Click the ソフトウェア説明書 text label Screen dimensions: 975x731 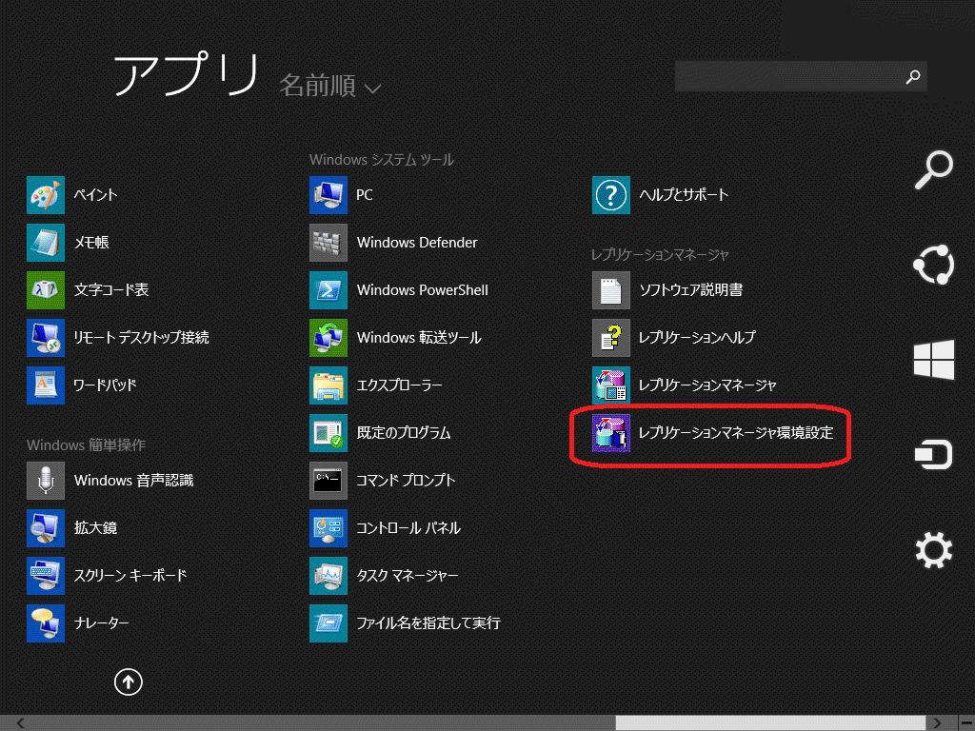point(691,290)
